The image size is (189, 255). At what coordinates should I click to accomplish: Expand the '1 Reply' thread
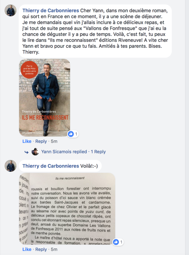tap(98, 152)
